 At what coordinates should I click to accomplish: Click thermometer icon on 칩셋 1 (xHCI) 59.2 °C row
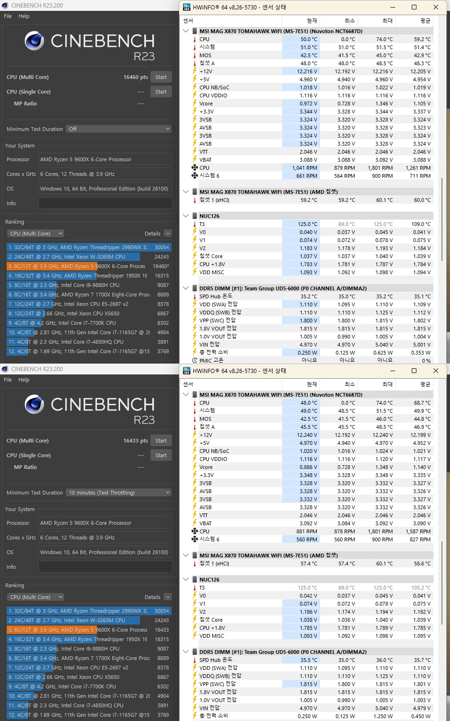194,200
